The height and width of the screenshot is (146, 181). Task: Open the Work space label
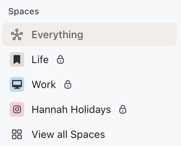coord(44,84)
